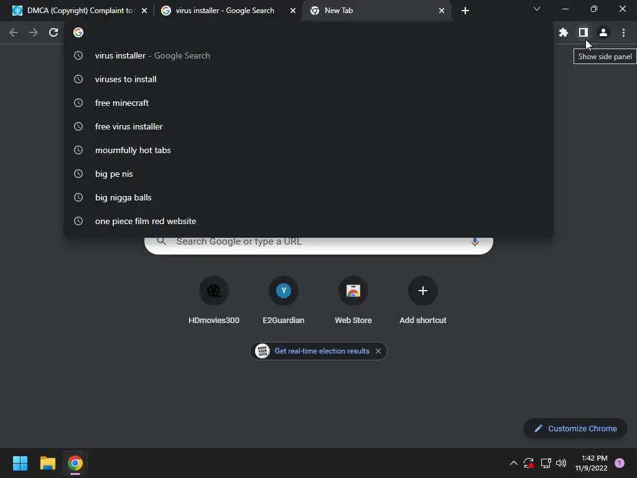Image resolution: width=637 pixels, height=478 pixels.
Task: Start voice search with microphone icon
Action: pyautogui.click(x=475, y=242)
